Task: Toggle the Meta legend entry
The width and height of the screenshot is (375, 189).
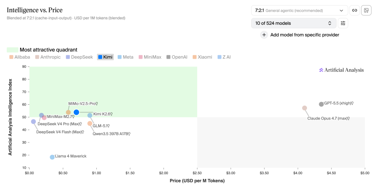Action: [x=126, y=57]
